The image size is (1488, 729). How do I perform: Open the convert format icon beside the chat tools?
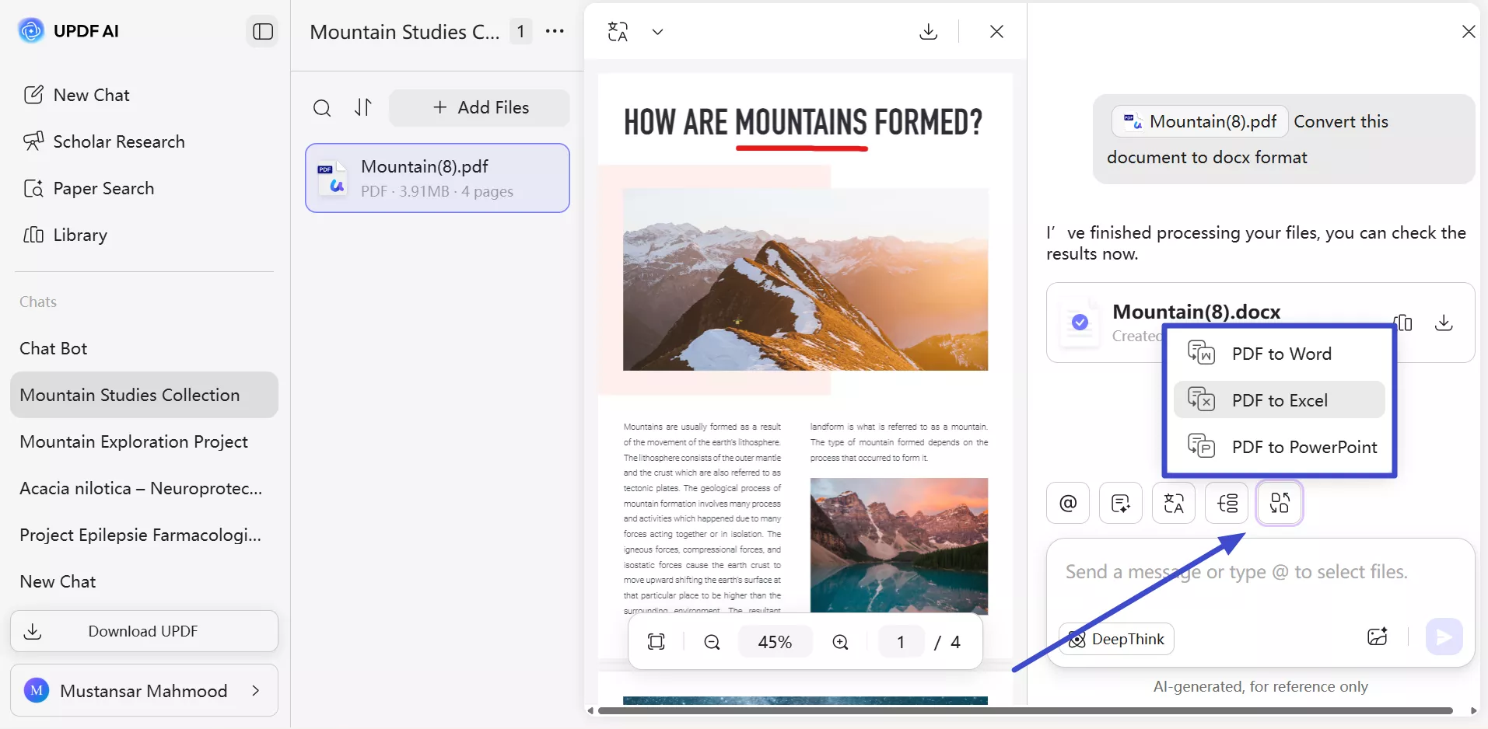1280,504
